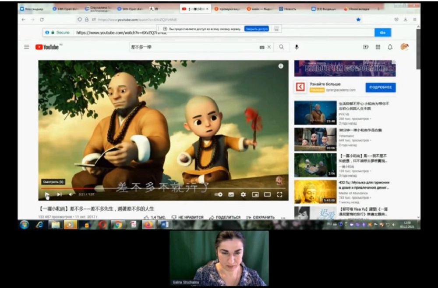Open the YouTube hamburger guide menu
Image resolution: width=438 pixels, height=288 pixels.
[x=27, y=47]
